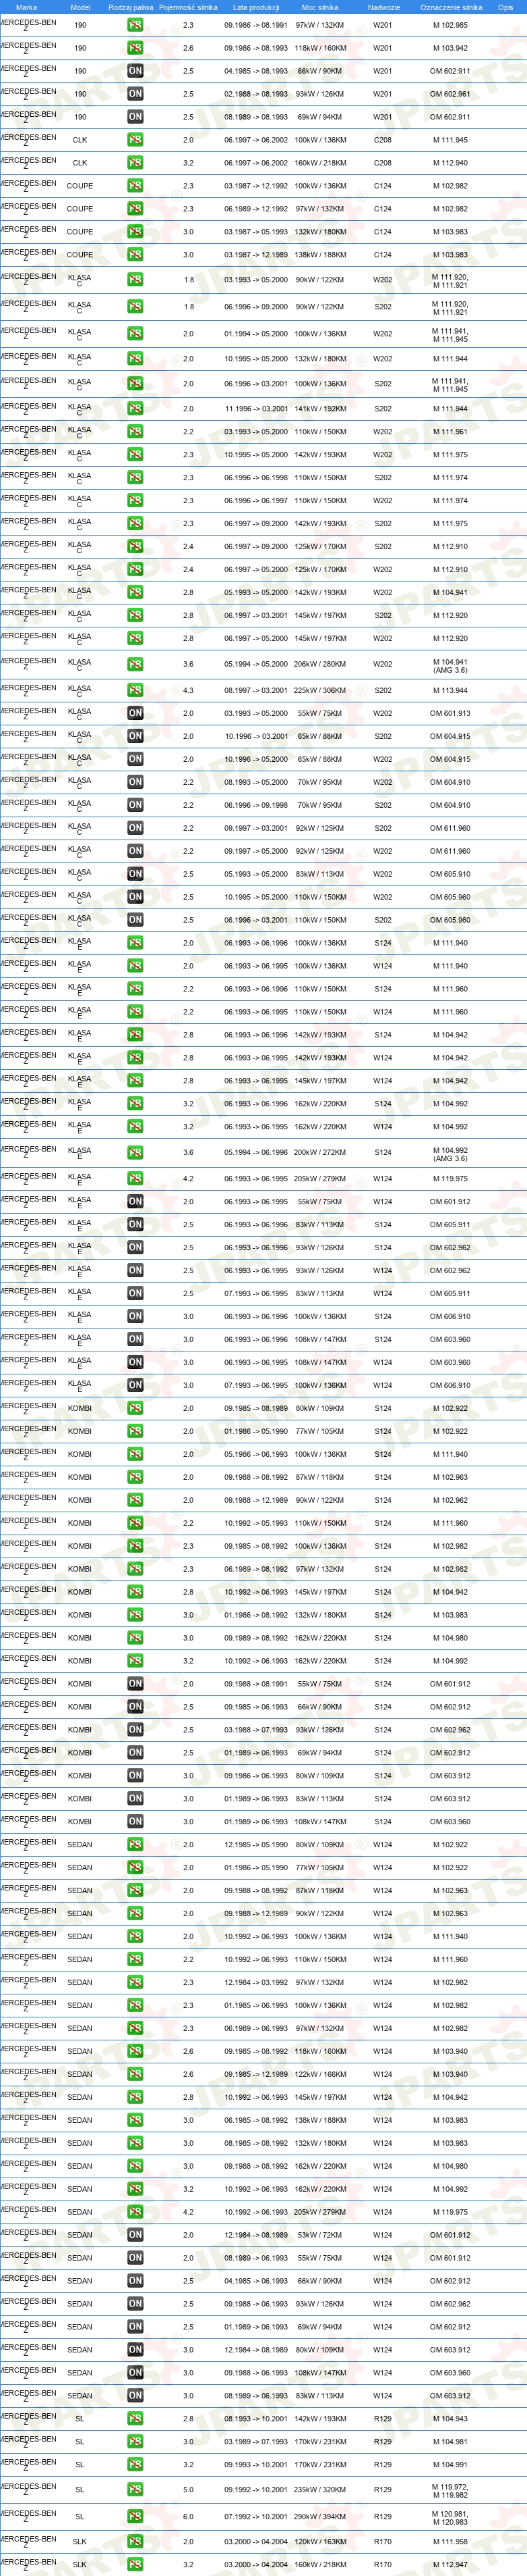Image resolution: width=527 pixels, height=2576 pixels.
Task: Click the PB icon for KLASA C M 111.961
Action: point(135,432)
